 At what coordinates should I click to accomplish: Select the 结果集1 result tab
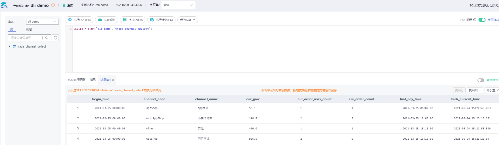point(105,80)
